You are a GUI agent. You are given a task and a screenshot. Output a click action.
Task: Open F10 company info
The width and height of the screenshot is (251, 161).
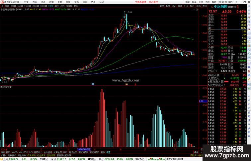click(186, 6)
